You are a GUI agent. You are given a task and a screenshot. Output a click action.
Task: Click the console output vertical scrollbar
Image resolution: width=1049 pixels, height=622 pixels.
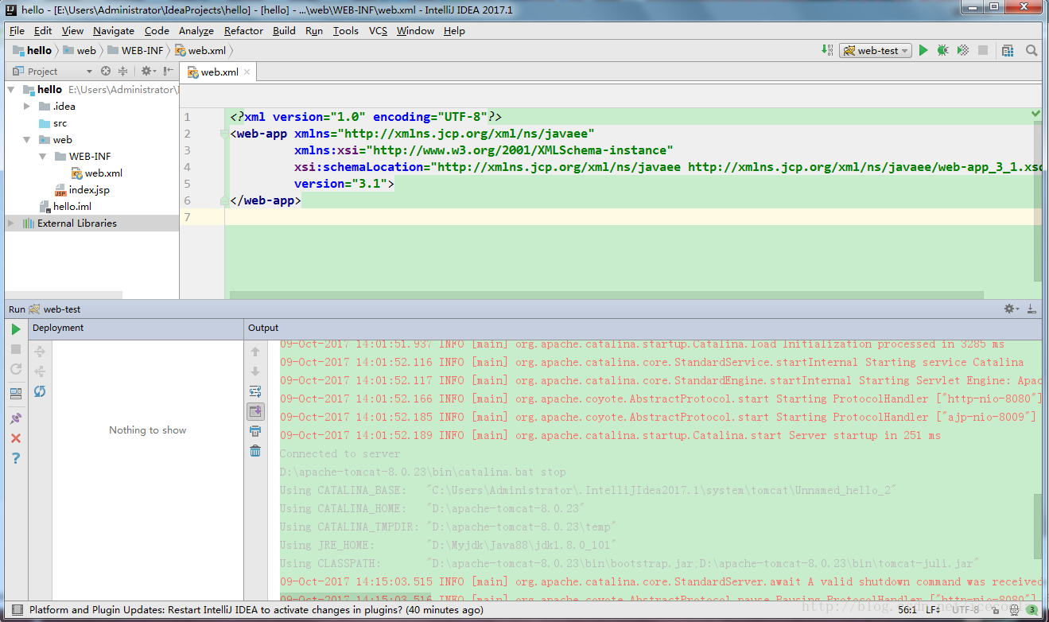(1038, 528)
